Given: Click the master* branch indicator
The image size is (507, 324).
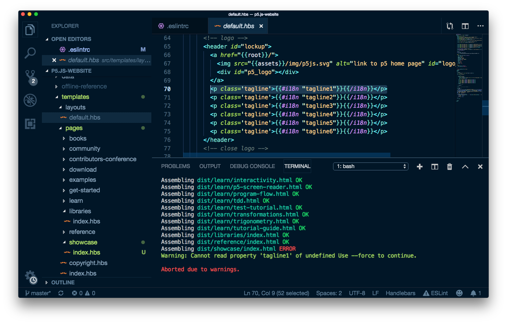Looking at the screenshot, I should pos(38,293).
